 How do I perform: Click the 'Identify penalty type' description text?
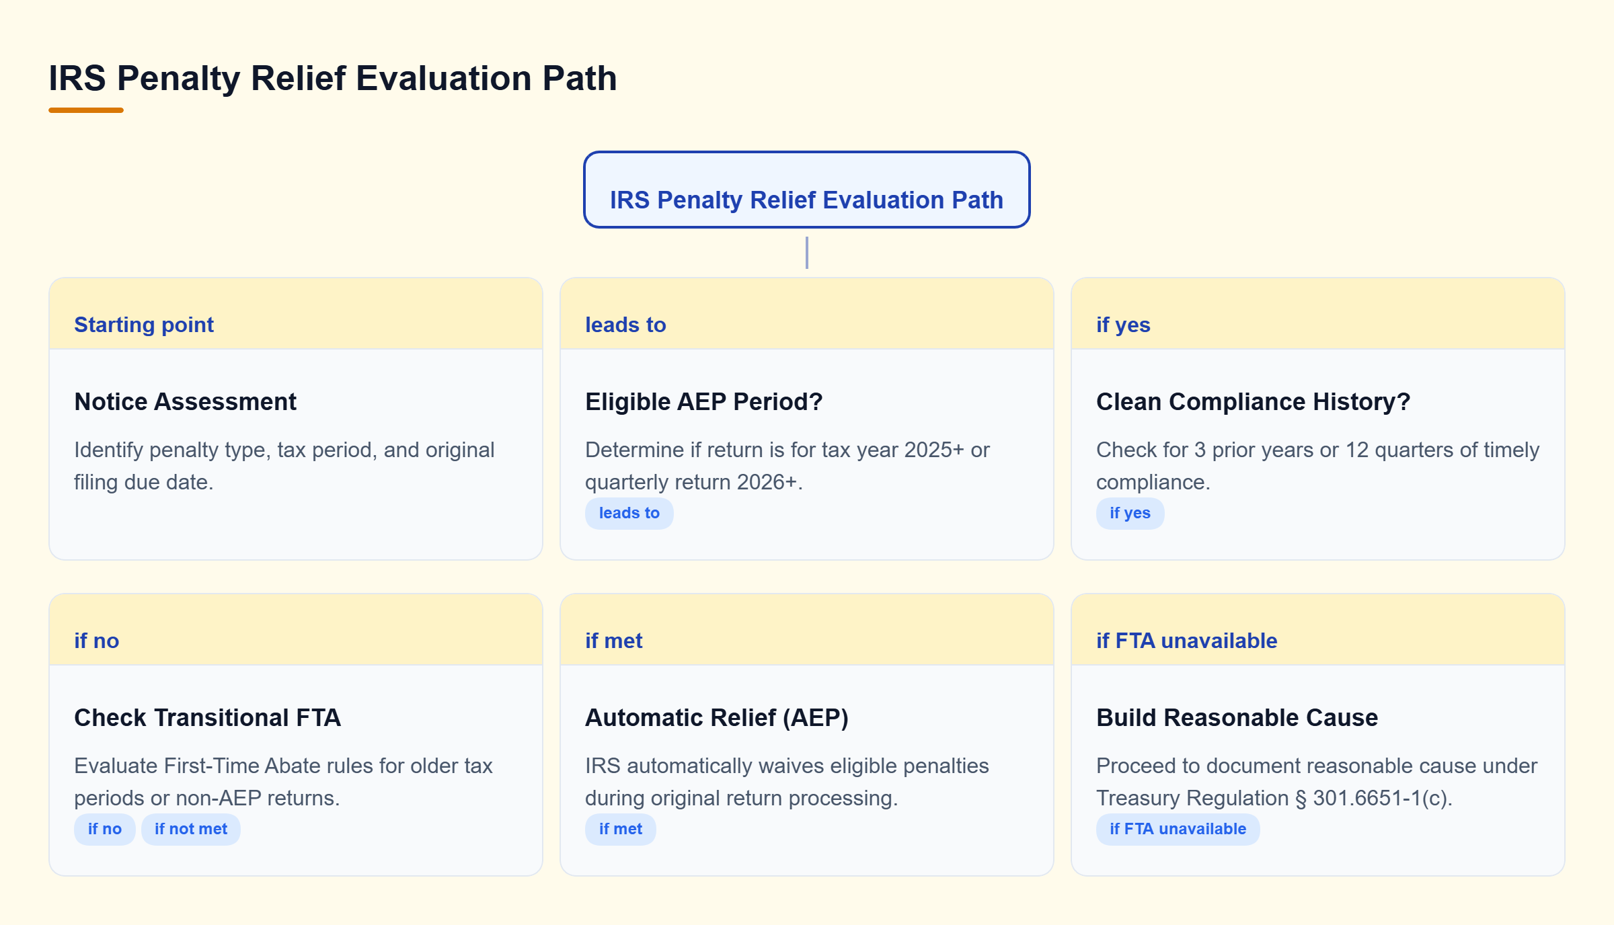(284, 466)
